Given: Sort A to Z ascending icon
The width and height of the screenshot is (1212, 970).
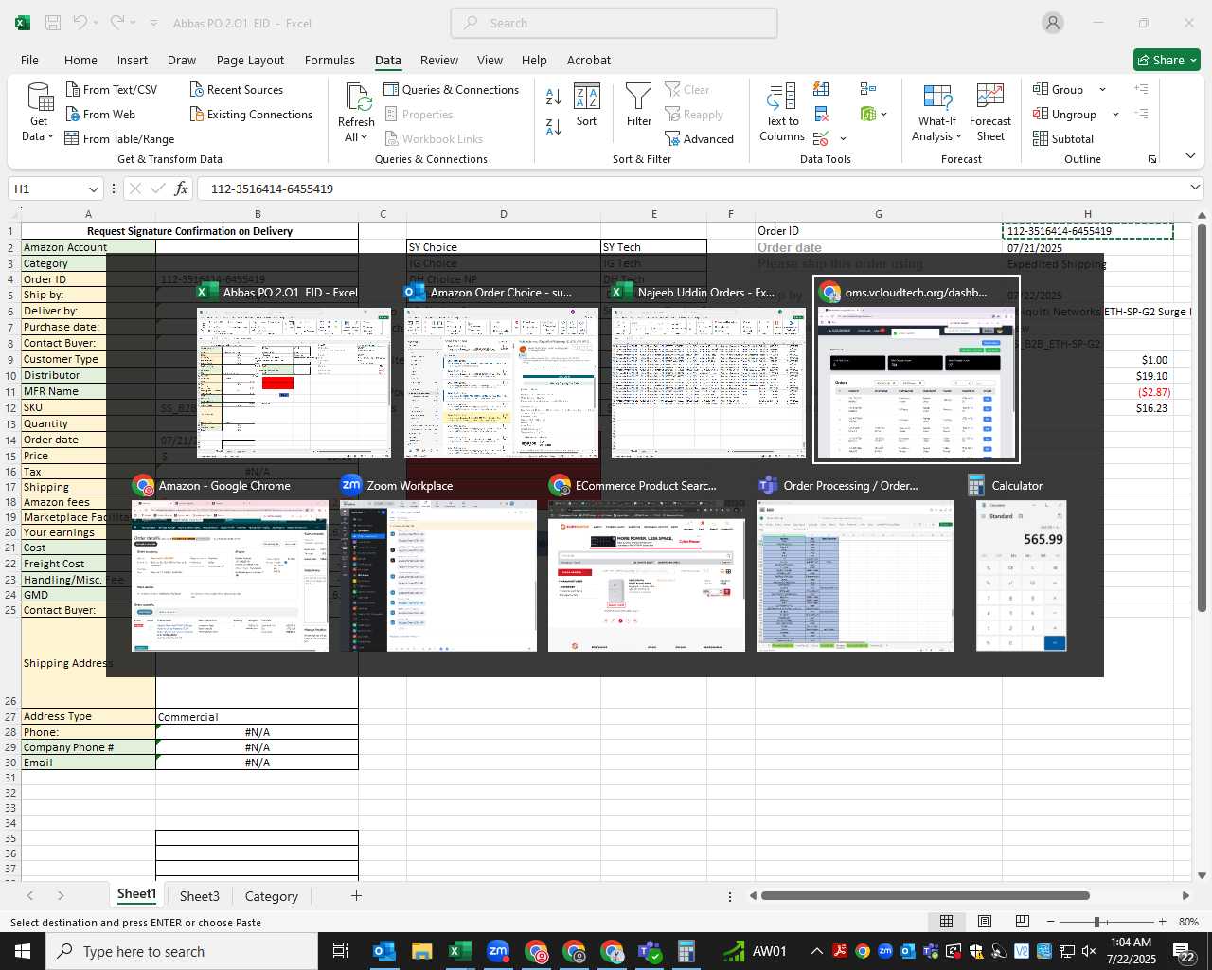Looking at the screenshot, I should (x=554, y=96).
